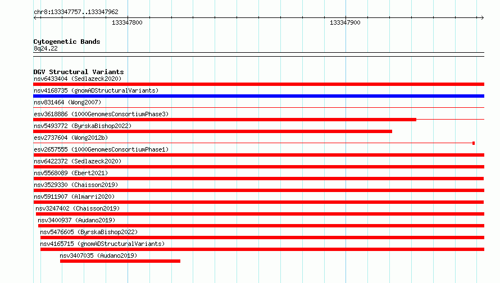500x283 pixels.
Task: Open variant esv2657555 1000Genomes Phase1 label
Action: pos(101,149)
